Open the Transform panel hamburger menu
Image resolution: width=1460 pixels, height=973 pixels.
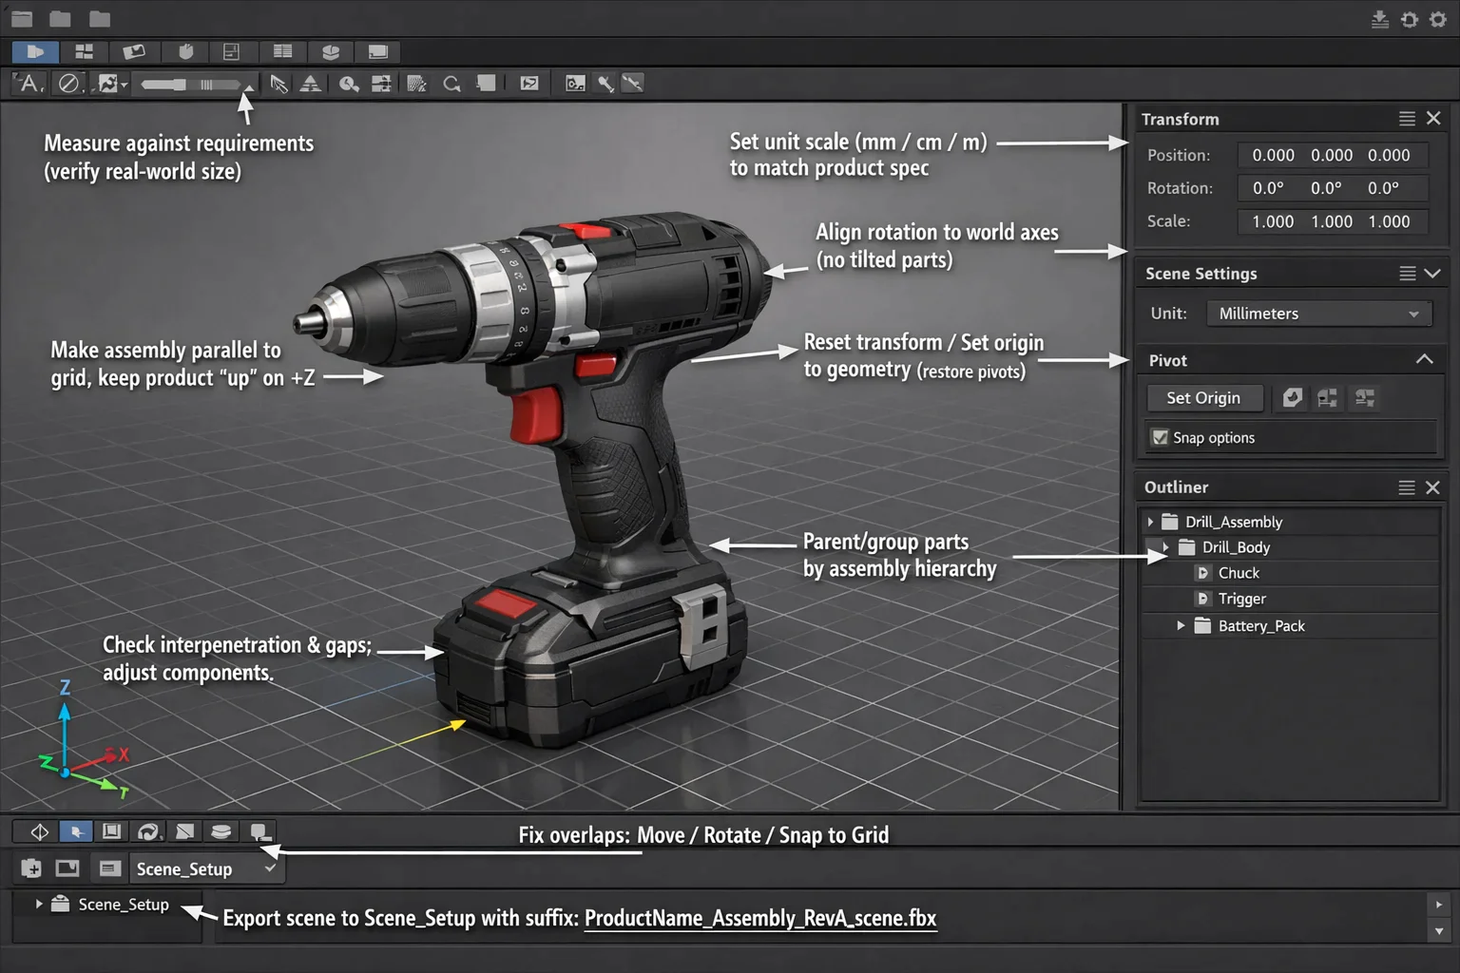1407,118
